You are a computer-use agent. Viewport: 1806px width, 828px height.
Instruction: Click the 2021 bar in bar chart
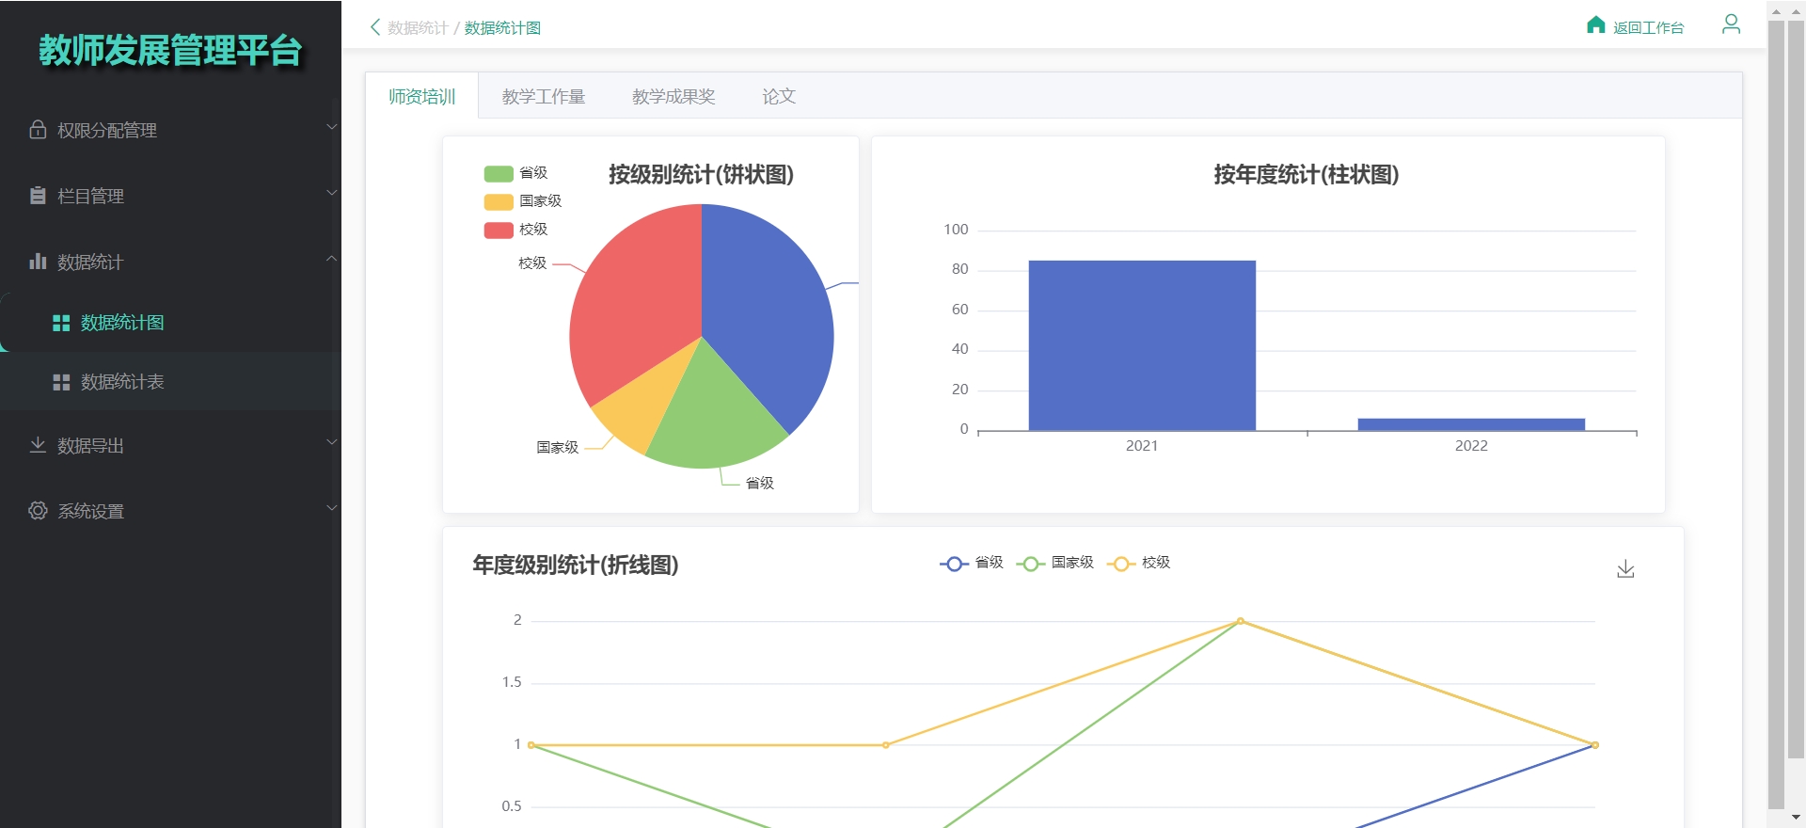click(1142, 345)
